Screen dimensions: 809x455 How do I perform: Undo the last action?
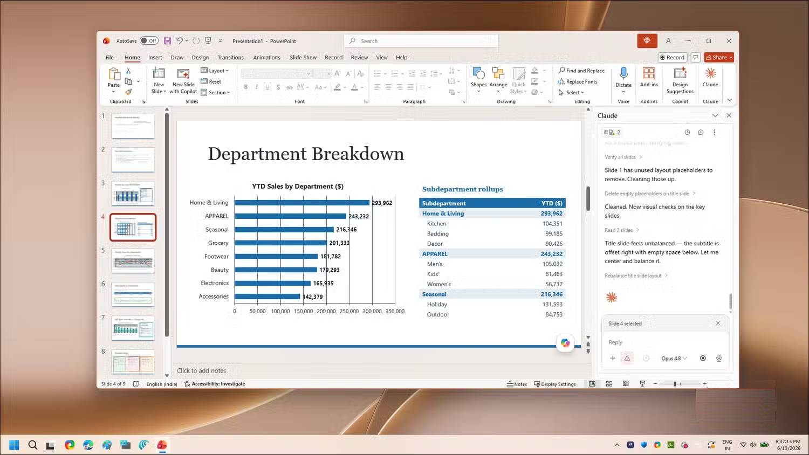[x=180, y=41]
